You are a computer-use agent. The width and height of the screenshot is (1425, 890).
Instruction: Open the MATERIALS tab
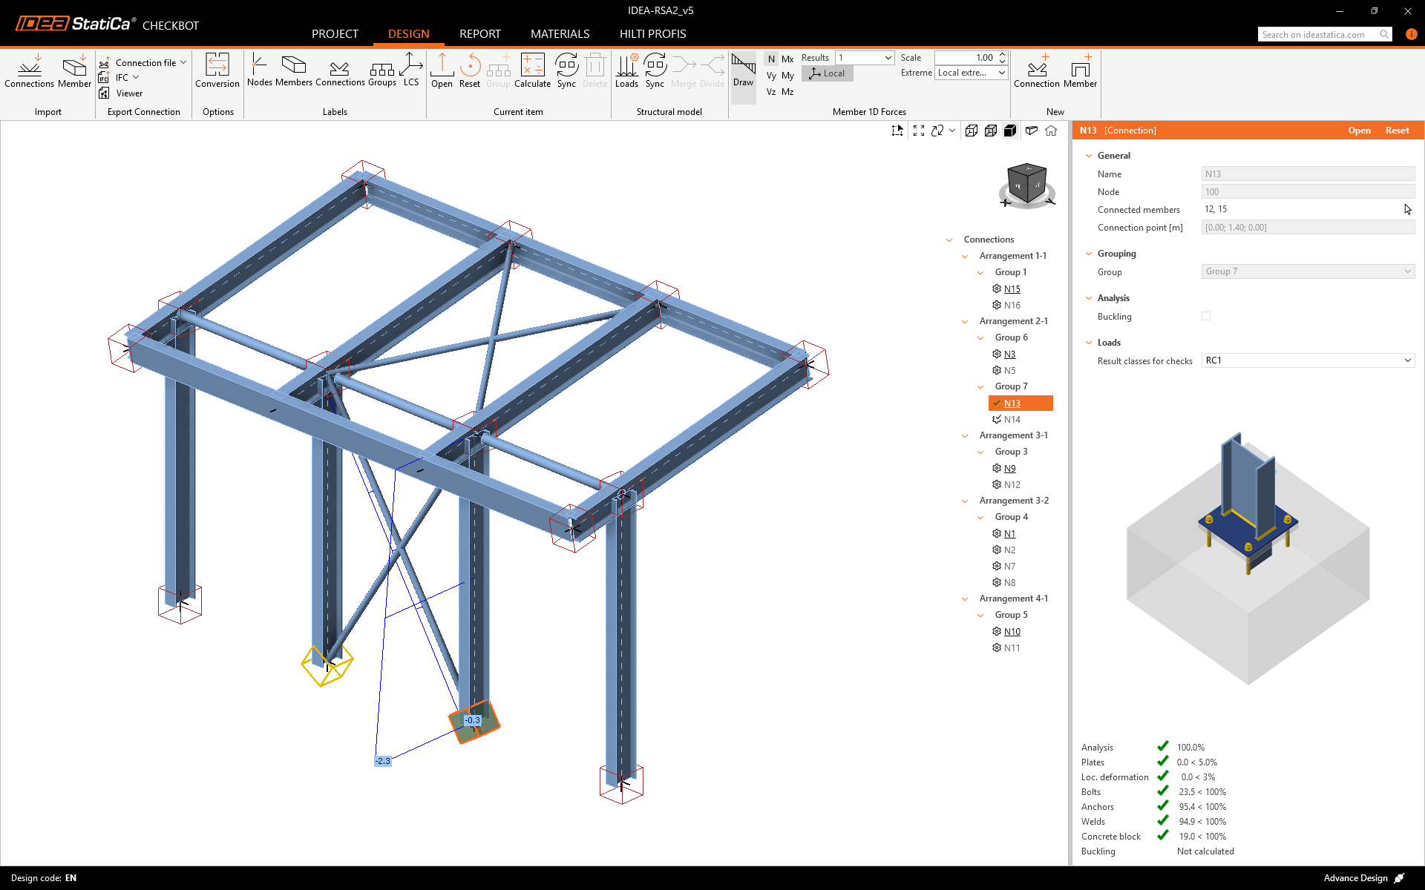[560, 34]
